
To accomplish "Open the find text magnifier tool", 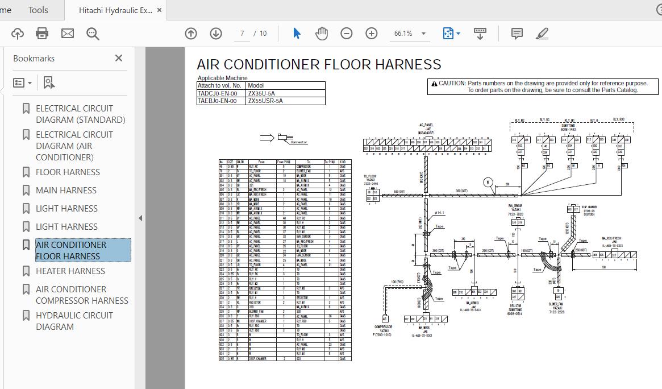I will click(93, 34).
